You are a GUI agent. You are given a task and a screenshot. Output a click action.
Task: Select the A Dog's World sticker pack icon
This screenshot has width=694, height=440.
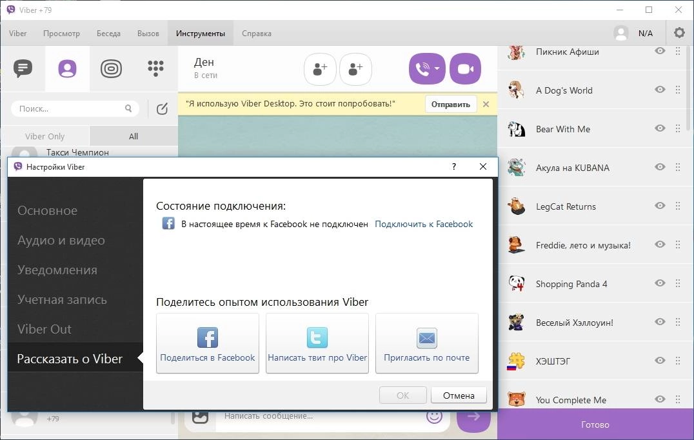click(516, 90)
